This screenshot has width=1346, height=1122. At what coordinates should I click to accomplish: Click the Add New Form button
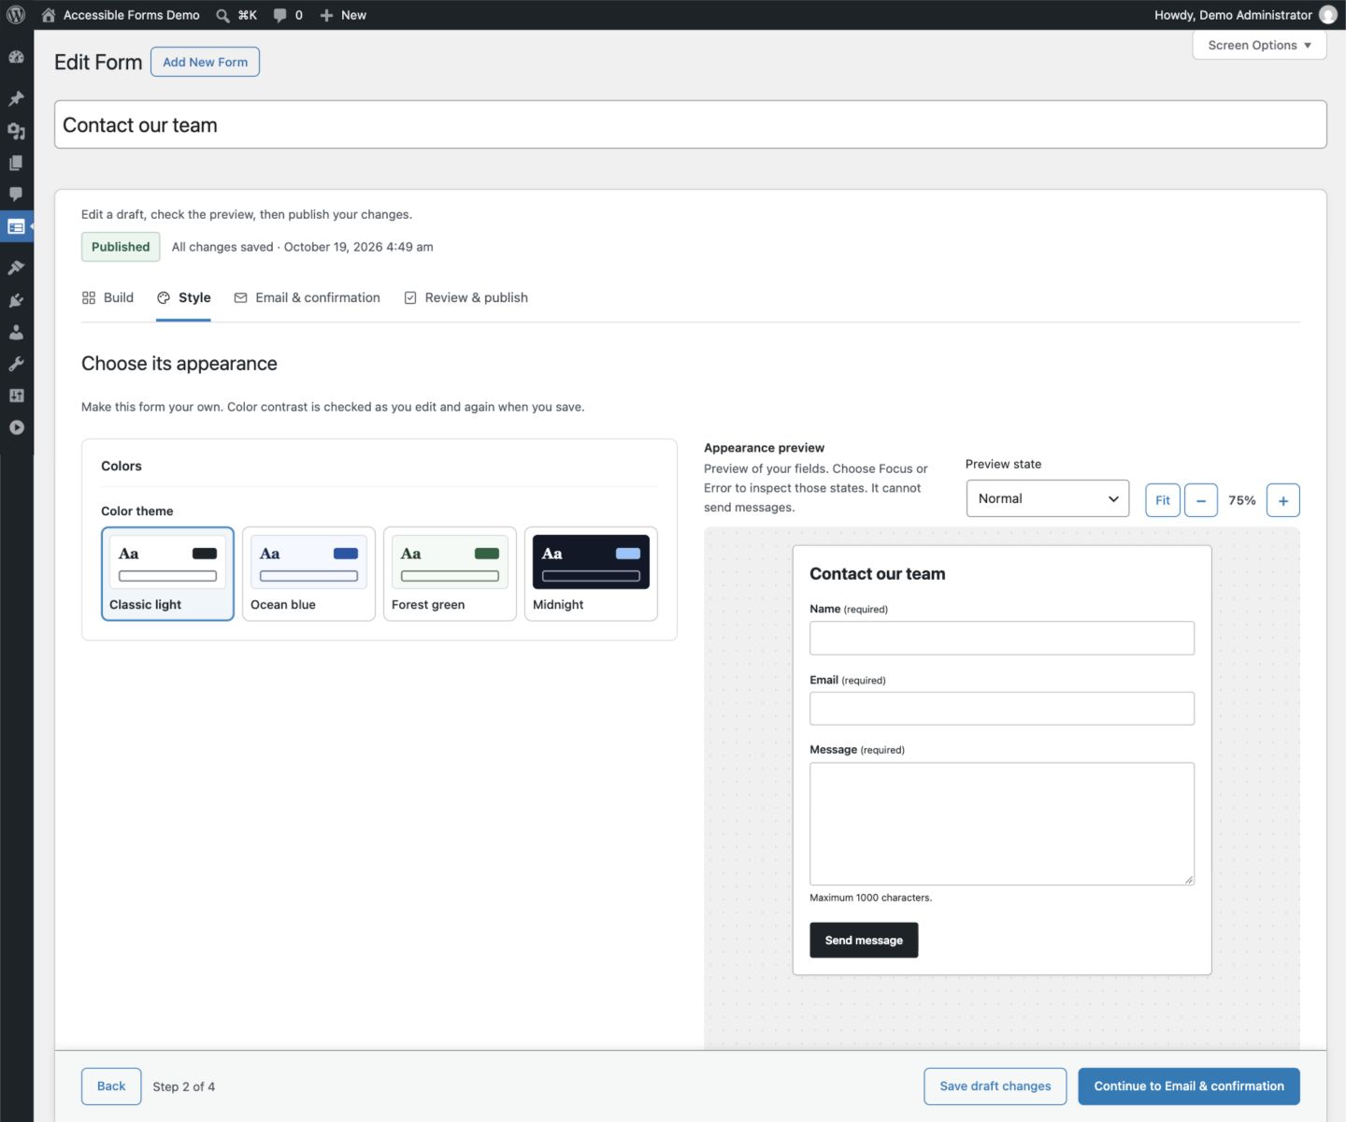pos(205,62)
